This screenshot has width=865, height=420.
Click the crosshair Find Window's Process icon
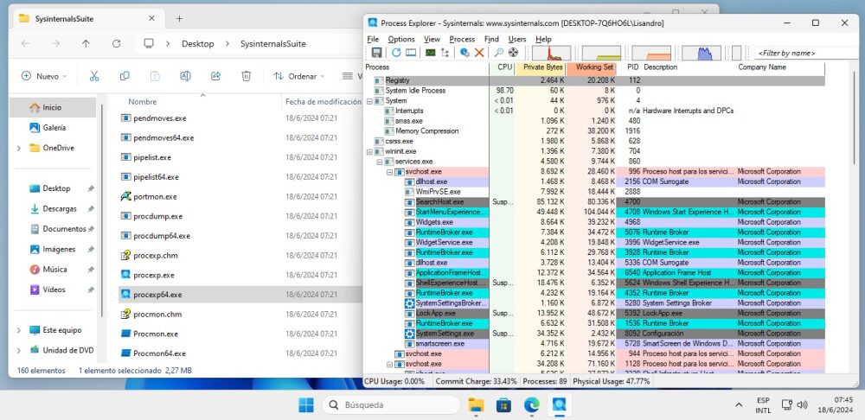[513, 53]
